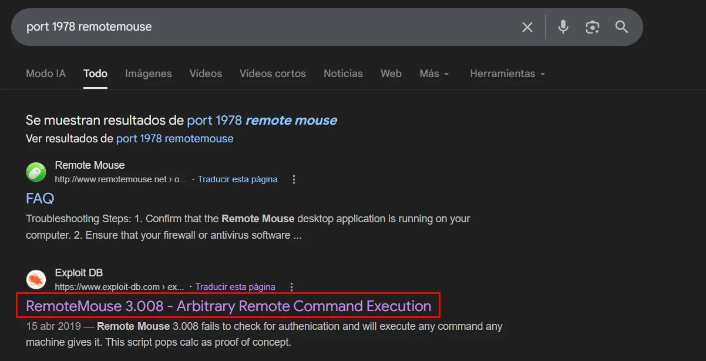The image size is (706, 361).
Task: Expand the Más dropdown menu
Action: click(x=435, y=73)
